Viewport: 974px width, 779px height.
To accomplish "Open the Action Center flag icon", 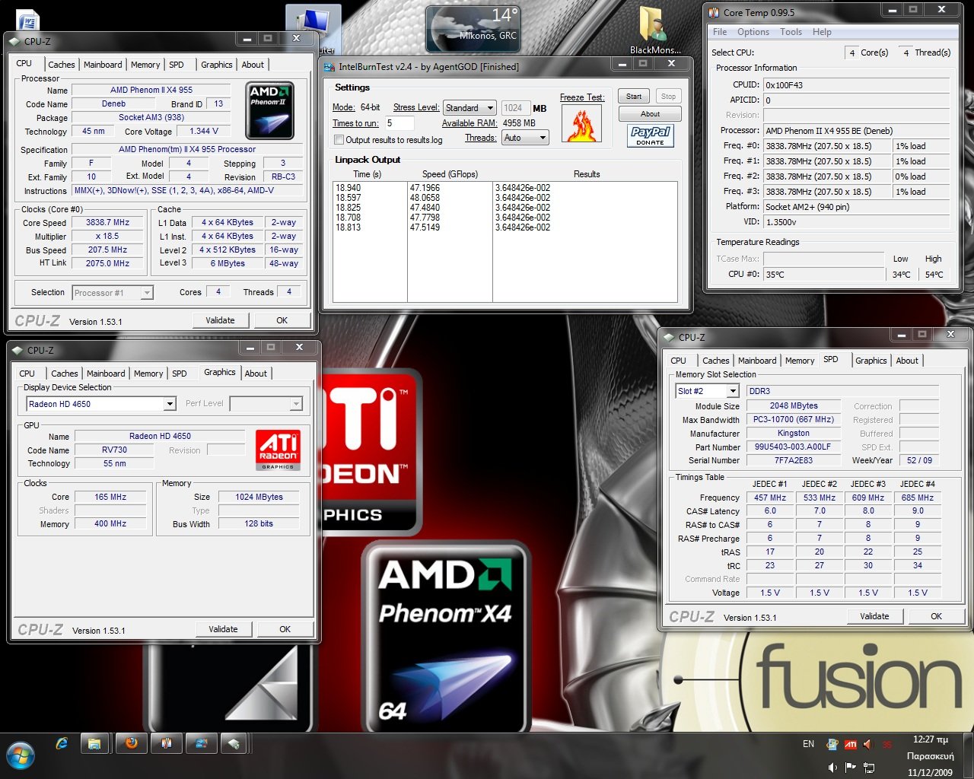I will pos(850,768).
